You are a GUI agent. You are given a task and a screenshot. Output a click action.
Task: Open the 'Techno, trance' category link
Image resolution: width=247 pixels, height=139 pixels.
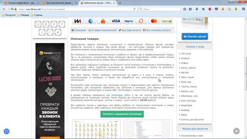click(x=189, y=86)
